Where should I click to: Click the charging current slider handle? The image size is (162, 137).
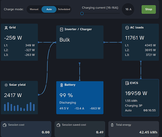point(82,13)
